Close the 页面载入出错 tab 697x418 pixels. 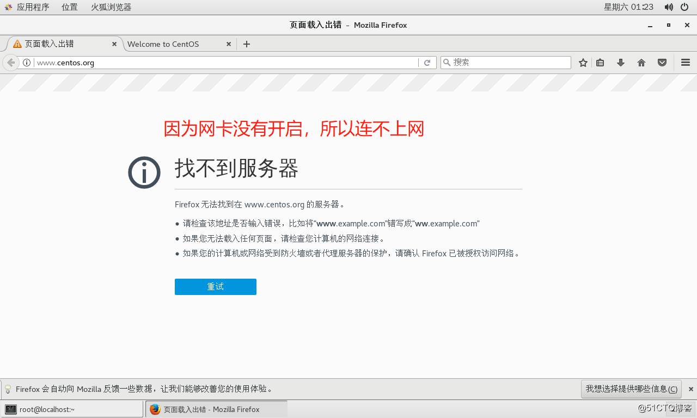pyautogui.click(x=114, y=44)
